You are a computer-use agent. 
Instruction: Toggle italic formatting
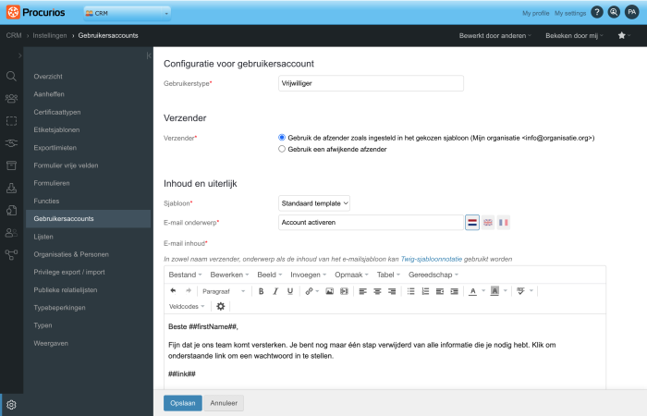click(x=275, y=291)
